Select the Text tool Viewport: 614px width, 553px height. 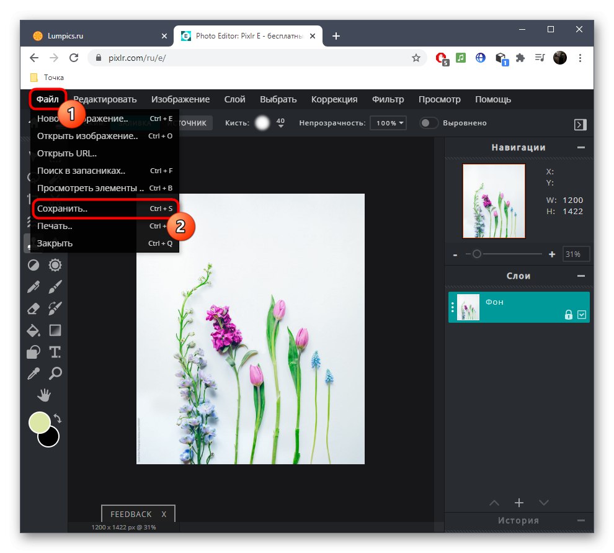pos(55,353)
